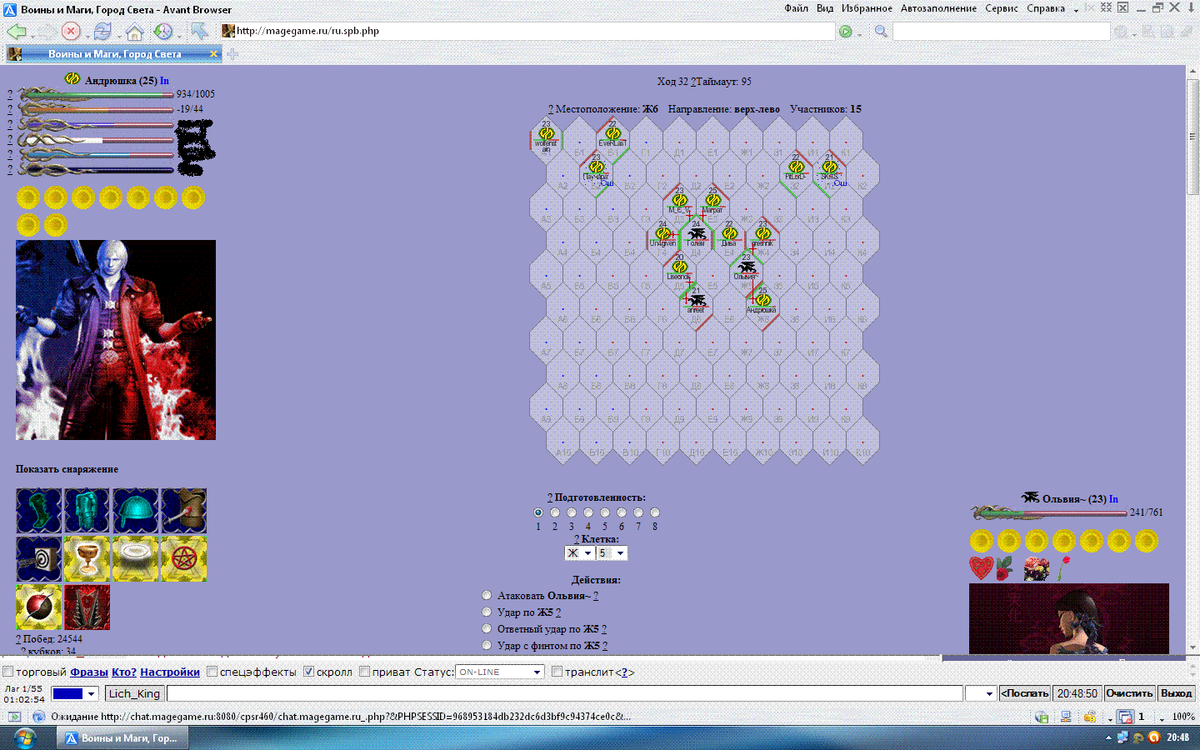Select the white ring equipment item
1200x750 pixels.
(x=135, y=559)
